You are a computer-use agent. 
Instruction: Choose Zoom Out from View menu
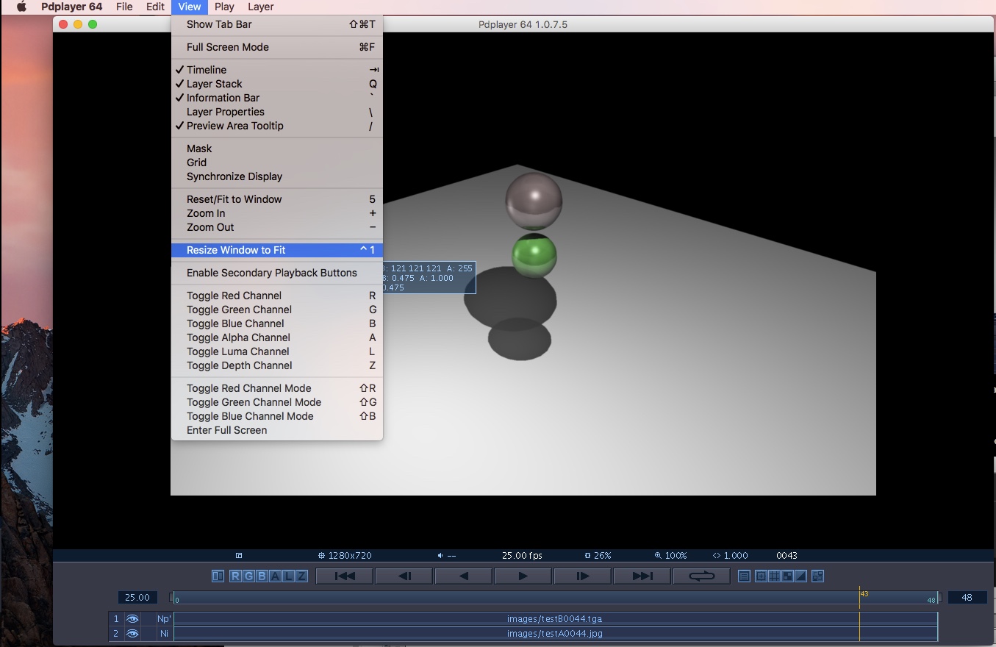click(x=277, y=227)
